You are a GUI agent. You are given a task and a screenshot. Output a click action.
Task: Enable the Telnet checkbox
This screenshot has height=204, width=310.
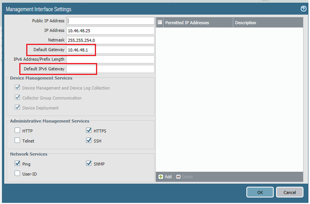click(17, 140)
